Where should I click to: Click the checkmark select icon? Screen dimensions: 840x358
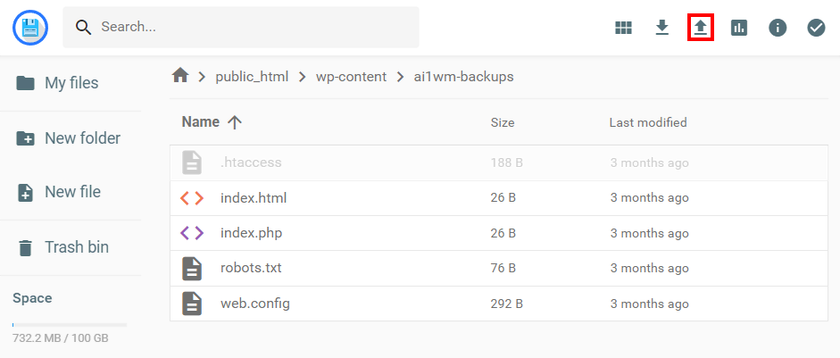point(816,28)
